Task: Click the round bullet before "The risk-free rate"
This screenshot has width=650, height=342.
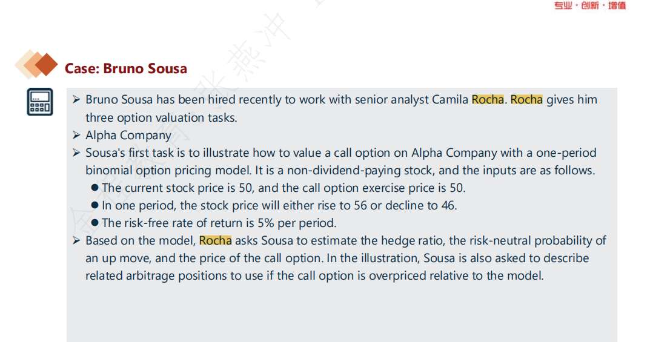Action: (x=95, y=223)
